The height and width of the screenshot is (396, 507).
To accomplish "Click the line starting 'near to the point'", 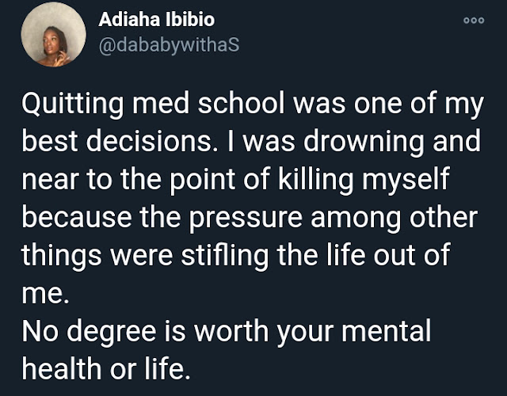I will click(235, 180).
